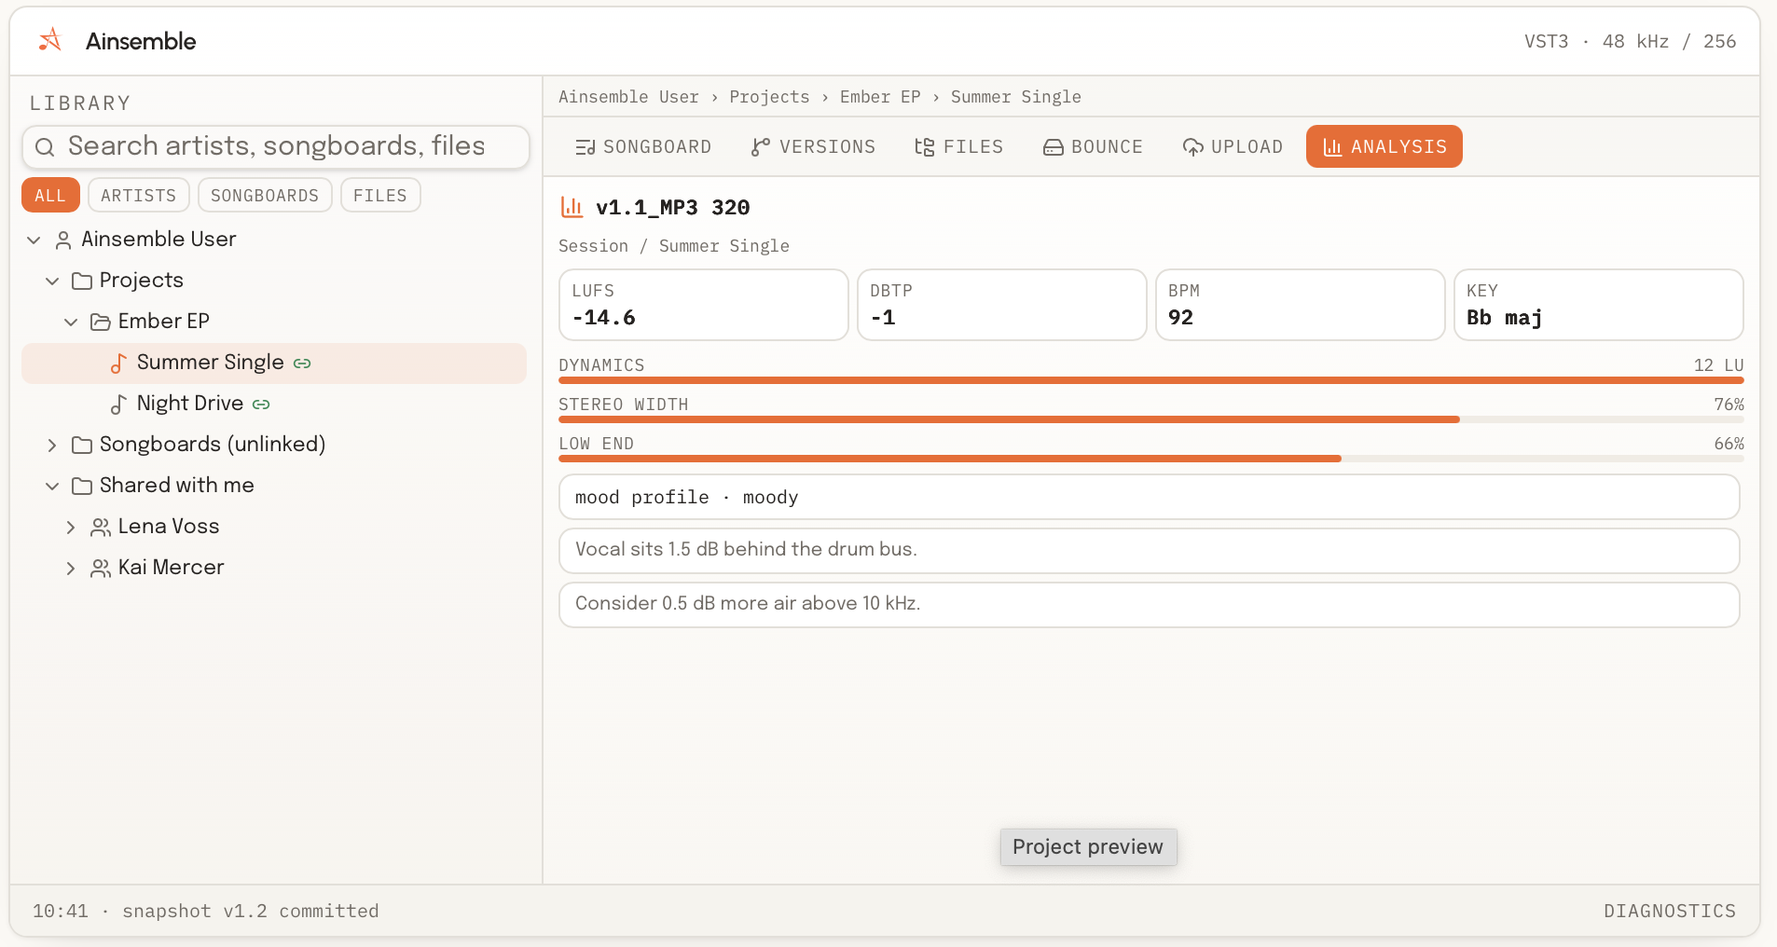Viewport: 1777px width, 947px height.
Task: Click the link icon beside Night Drive
Action: pyautogui.click(x=261, y=405)
